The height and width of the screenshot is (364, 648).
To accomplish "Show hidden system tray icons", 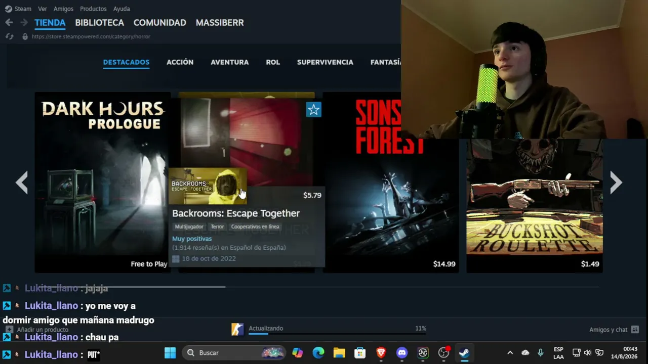I will [510, 352].
